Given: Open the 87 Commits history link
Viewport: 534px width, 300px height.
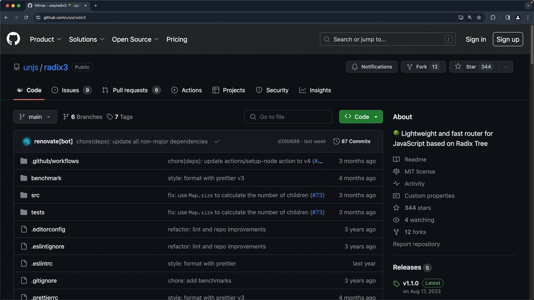Looking at the screenshot, I should (352, 141).
